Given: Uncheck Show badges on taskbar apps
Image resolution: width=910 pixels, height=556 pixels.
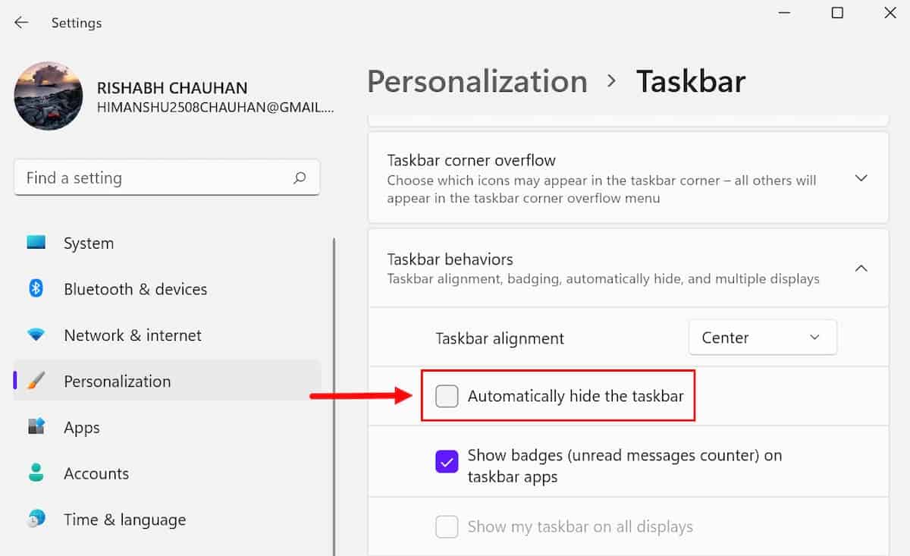Looking at the screenshot, I should [x=447, y=461].
